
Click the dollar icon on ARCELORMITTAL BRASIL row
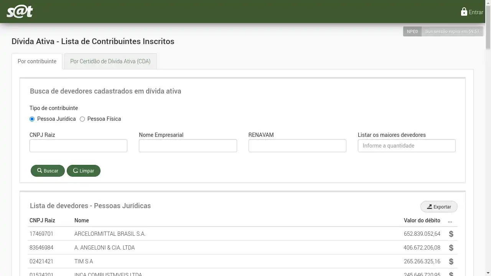[451, 234]
